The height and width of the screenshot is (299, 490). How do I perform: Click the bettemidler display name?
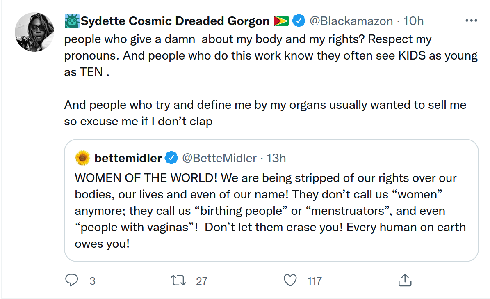point(128,158)
